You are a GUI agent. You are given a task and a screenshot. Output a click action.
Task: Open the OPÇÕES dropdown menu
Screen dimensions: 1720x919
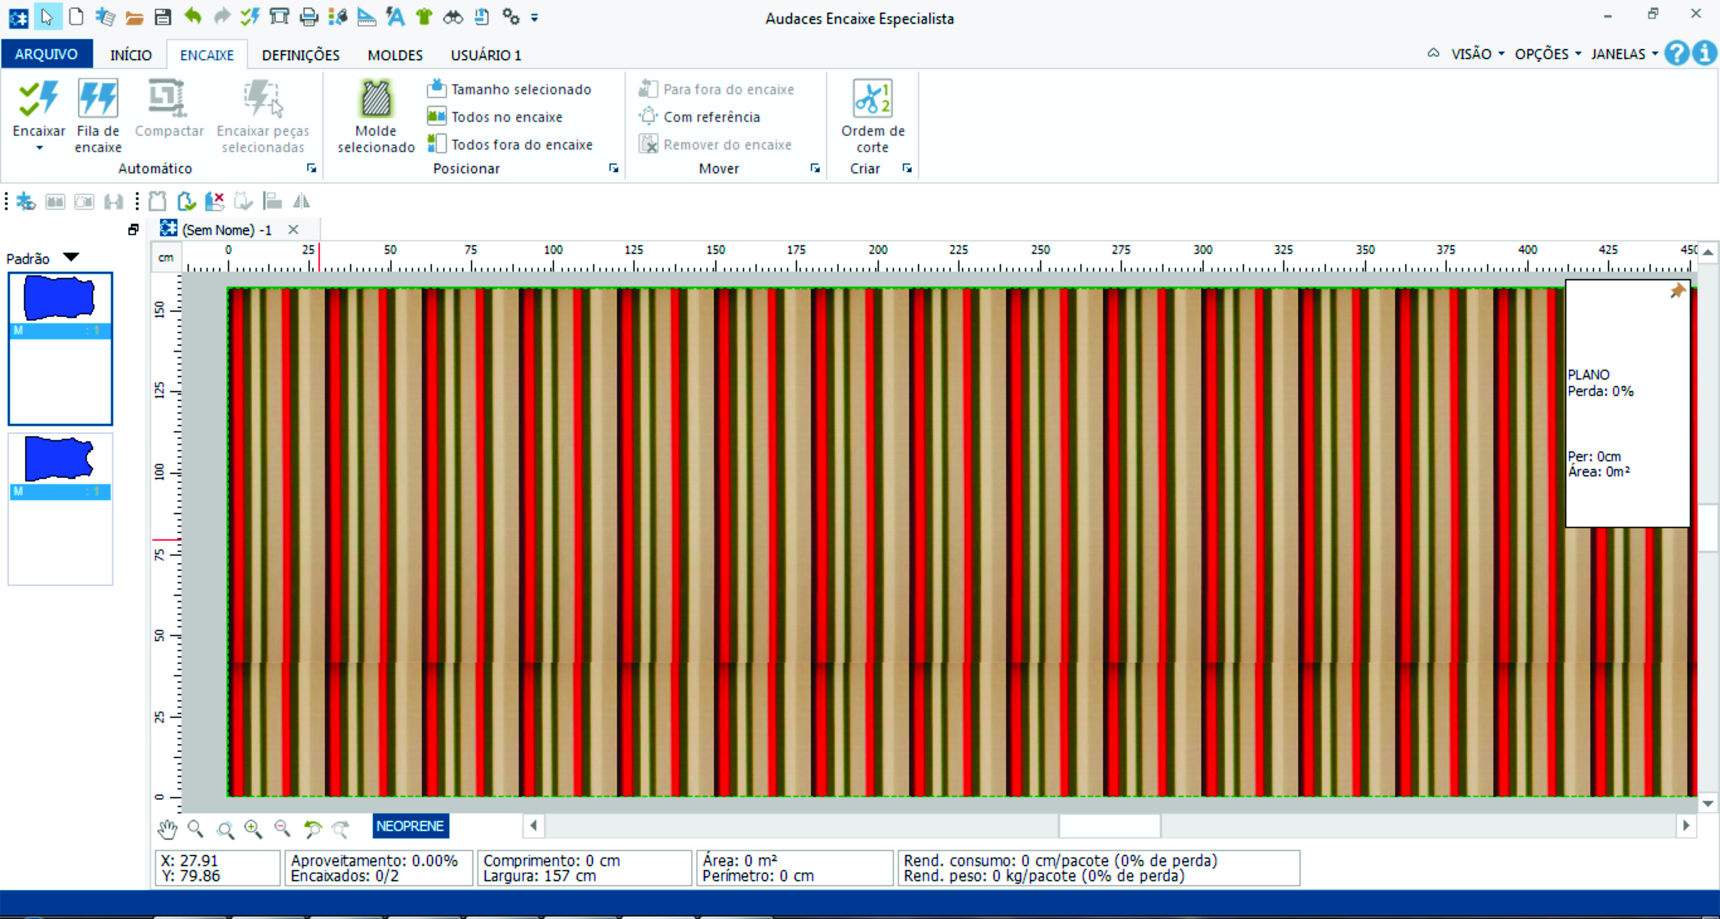coord(1548,53)
